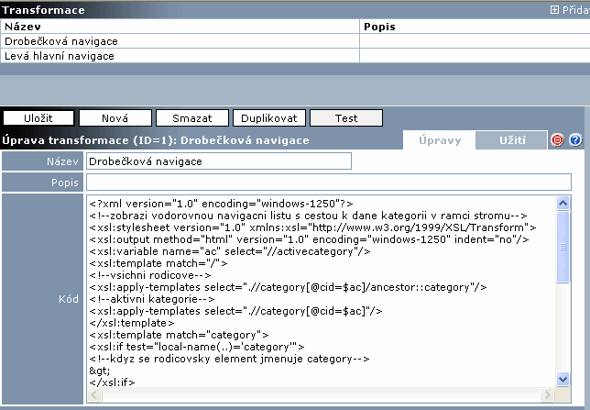This screenshot has height=410, width=590.
Task: Click into the empty Popis field
Action: coord(330,182)
